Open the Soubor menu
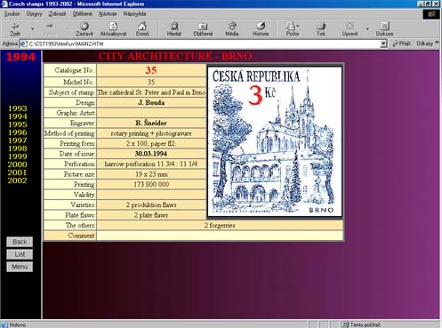Image resolution: width=442 pixels, height=328 pixels. pos(12,14)
